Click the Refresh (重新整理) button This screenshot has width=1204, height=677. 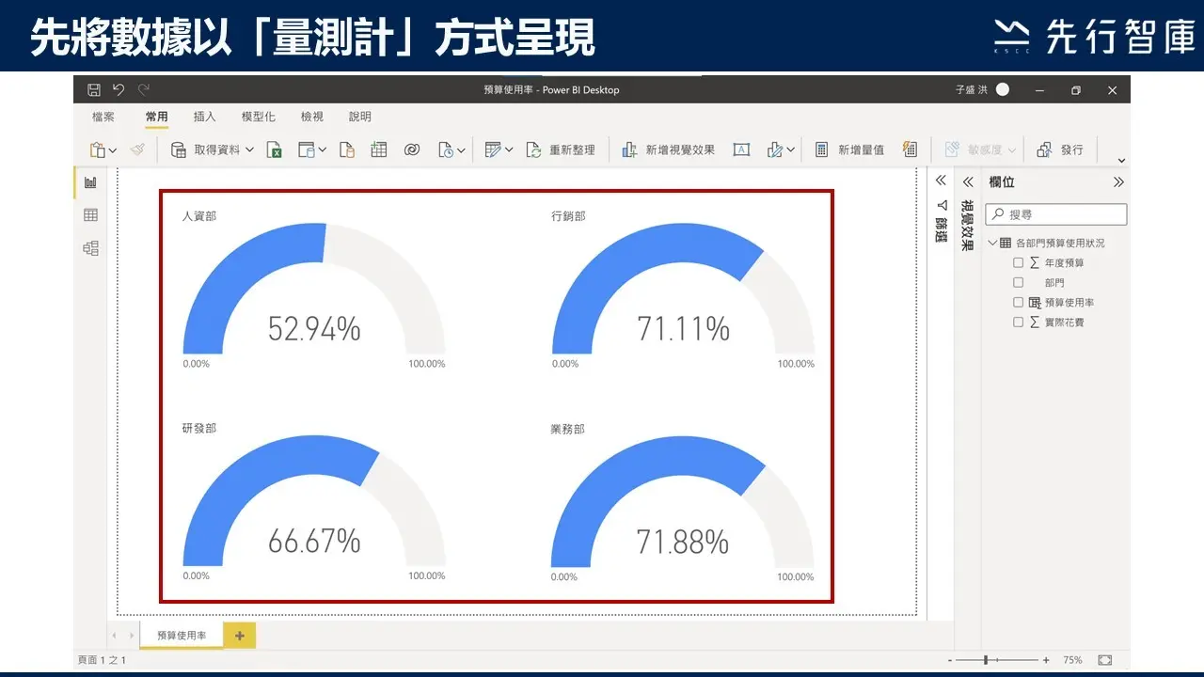(x=561, y=150)
